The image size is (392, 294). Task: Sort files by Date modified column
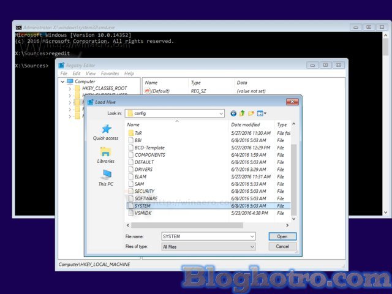coord(245,124)
